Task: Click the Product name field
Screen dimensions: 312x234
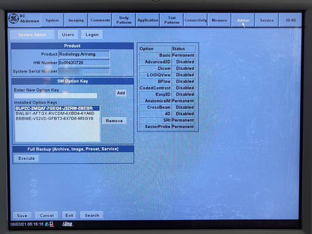Action: click(84, 54)
